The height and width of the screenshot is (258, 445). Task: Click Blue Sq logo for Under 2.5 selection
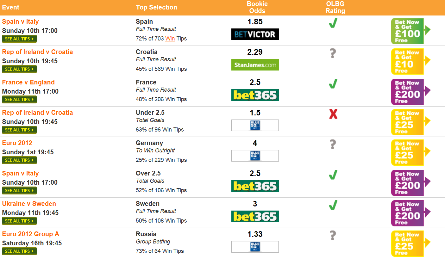pos(255,125)
